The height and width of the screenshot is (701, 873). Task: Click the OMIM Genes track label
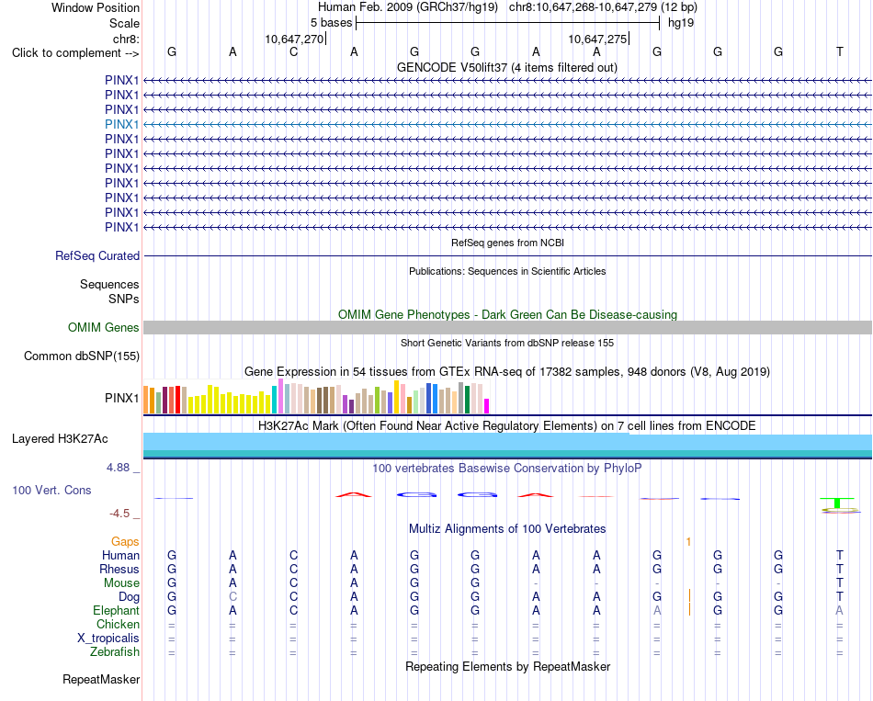click(x=103, y=327)
